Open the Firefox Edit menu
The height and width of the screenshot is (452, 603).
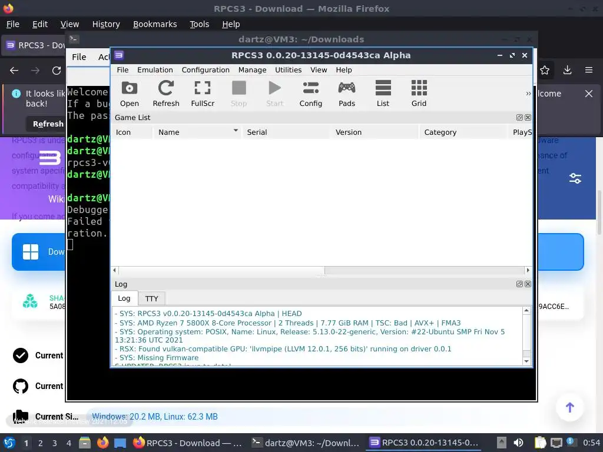[40, 24]
